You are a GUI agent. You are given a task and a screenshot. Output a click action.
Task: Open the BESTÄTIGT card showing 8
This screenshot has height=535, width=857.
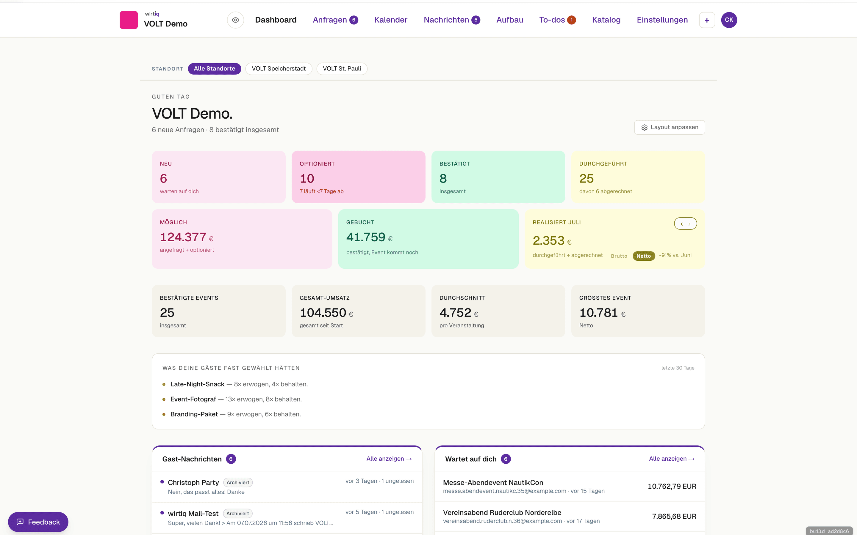498,177
